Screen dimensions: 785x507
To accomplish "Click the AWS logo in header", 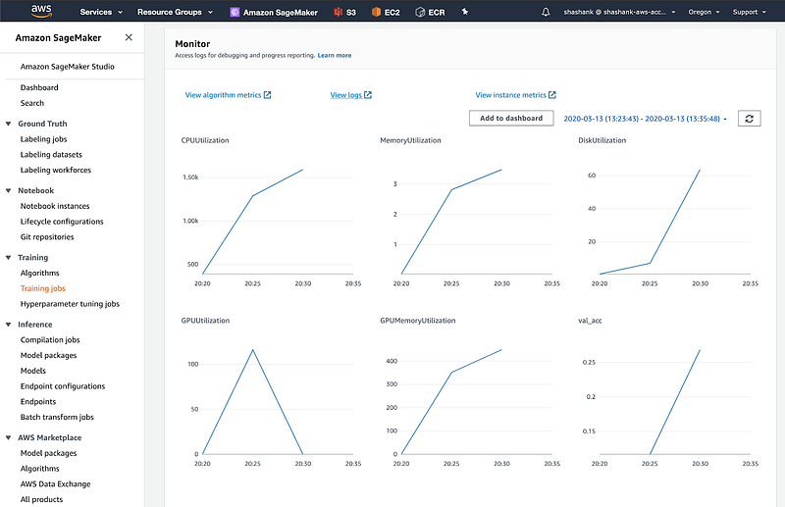I will [42, 12].
